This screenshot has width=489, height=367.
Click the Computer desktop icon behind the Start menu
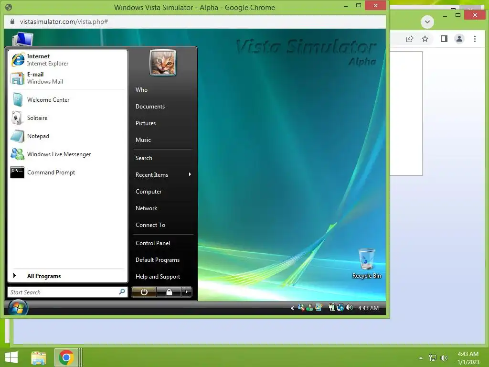22,39
